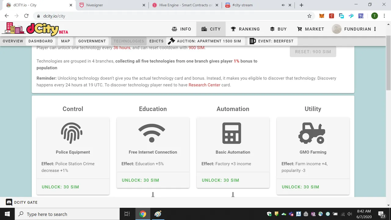The image size is (391, 220).
Task: Open the Chrome profile avatar T
Action: coord(375,16)
